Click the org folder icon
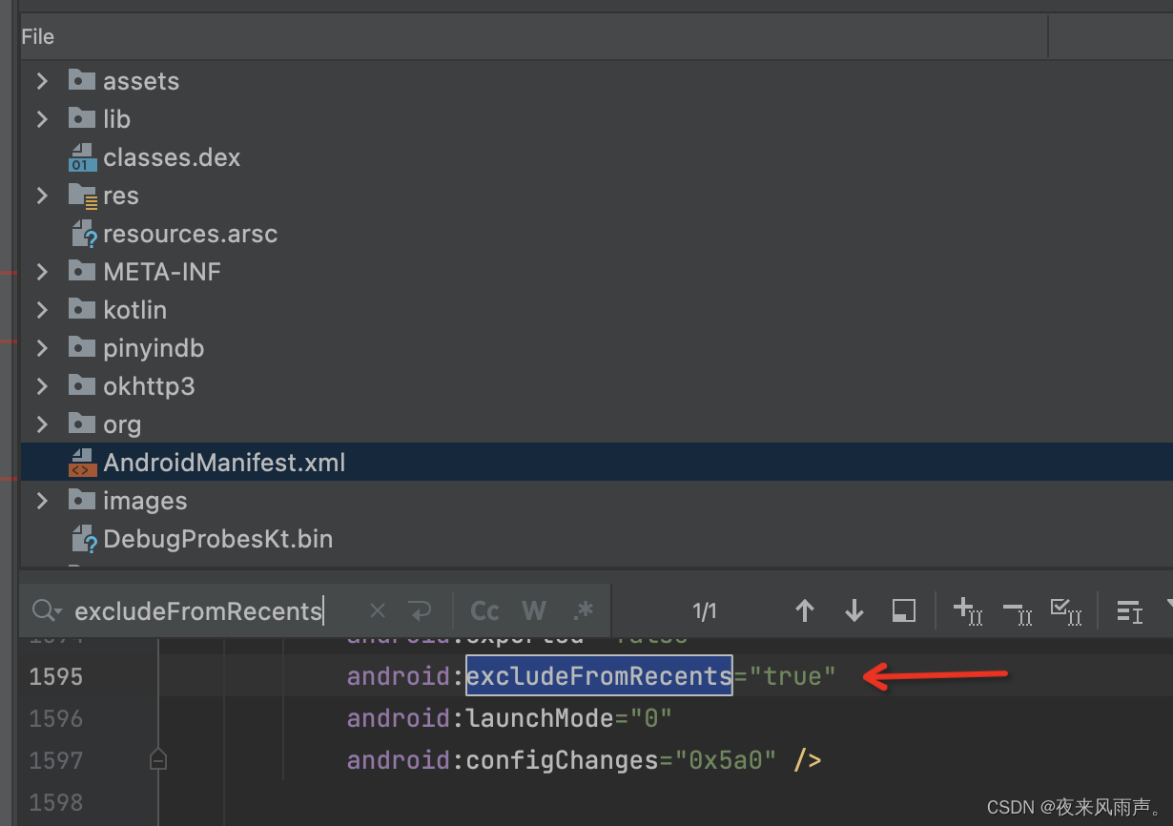This screenshot has width=1173, height=826. click(x=82, y=423)
